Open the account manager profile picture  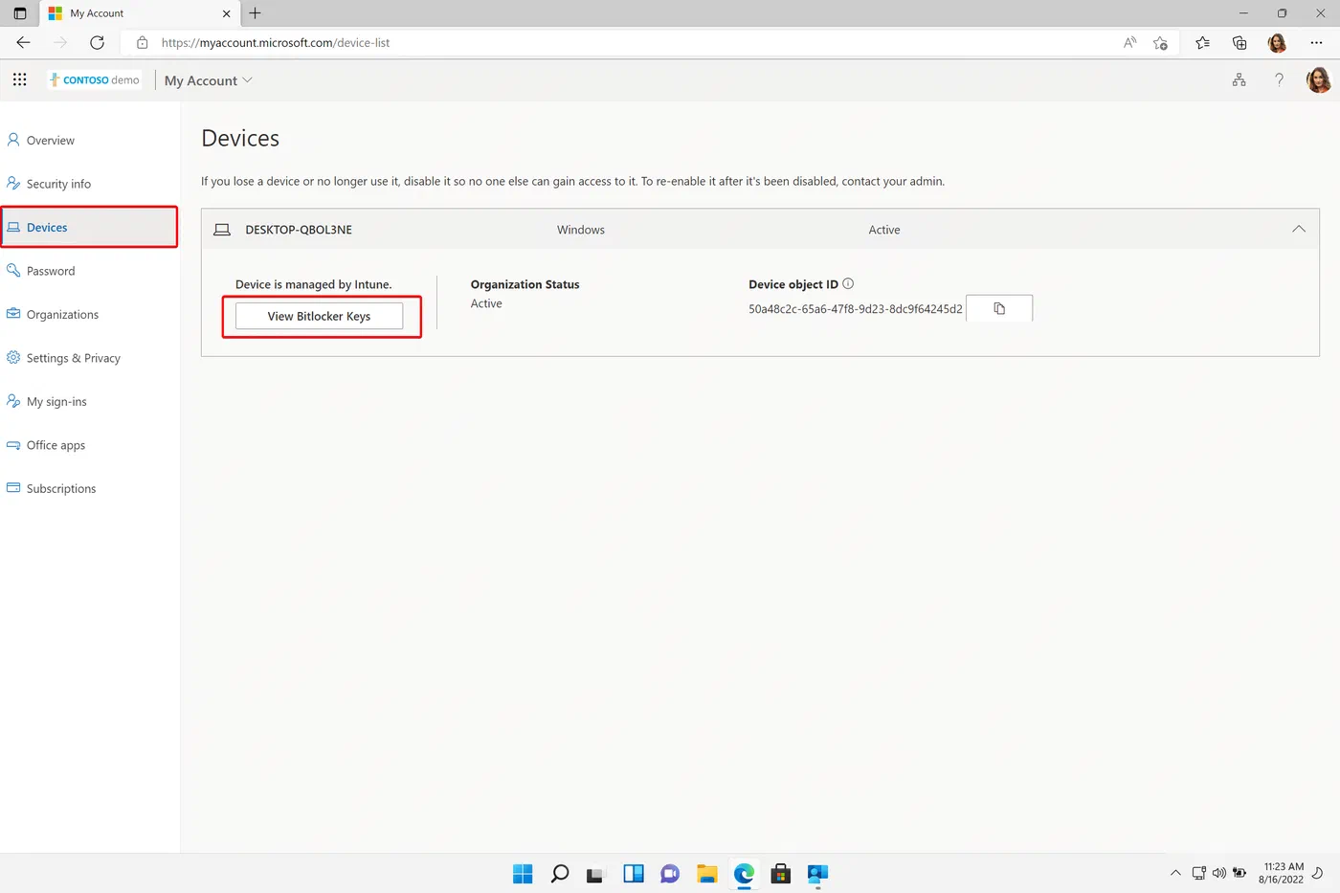point(1319,80)
